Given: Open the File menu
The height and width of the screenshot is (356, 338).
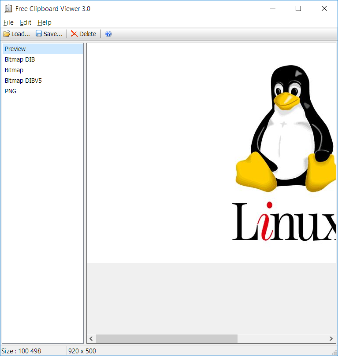Looking at the screenshot, I should (8, 22).
